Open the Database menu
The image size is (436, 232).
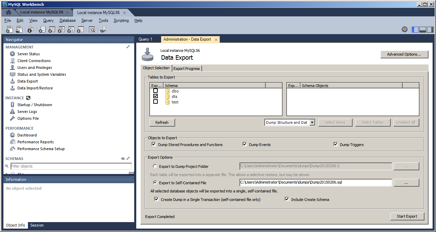pyautogui.click(x=67, y=20)
